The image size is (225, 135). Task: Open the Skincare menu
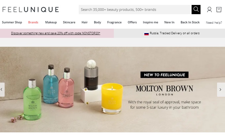tap(69, 22)
